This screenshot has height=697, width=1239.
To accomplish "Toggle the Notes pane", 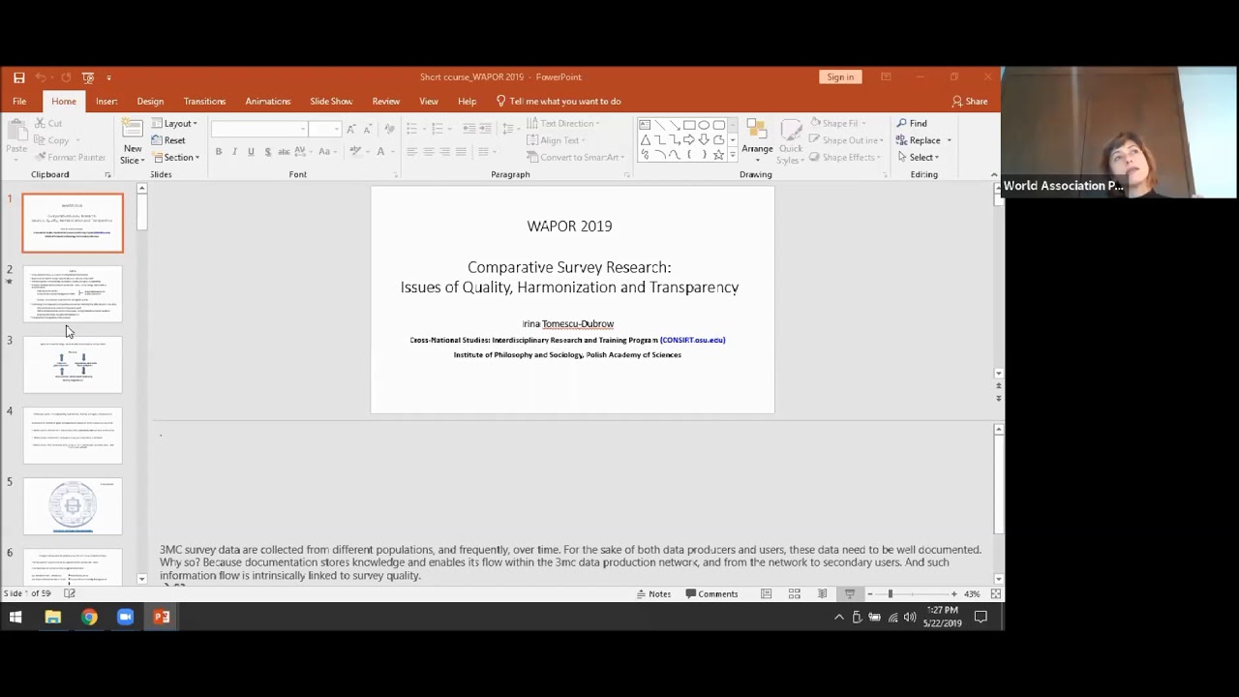I will [653, 593].
